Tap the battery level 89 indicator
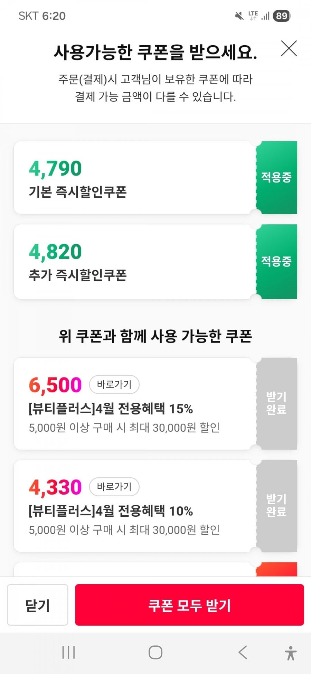Image resolution: width=311 pixels, height=674 pixels. tap(282, 16)
